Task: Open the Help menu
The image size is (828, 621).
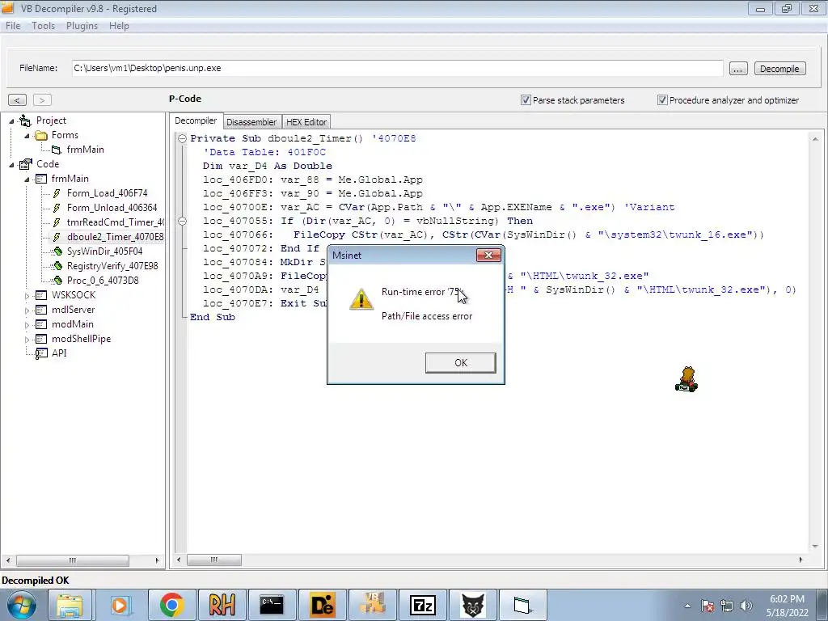Action: [x=119, y=26]
